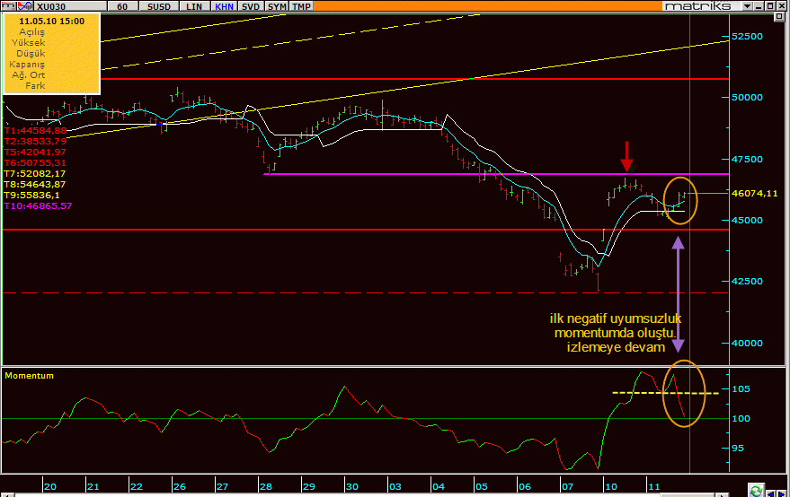Change the 60 period selector
790x497 pixels.
click(x=121, y=6)
